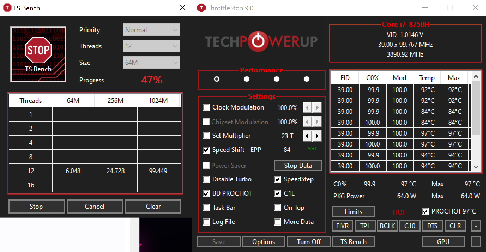This screenshot has height=252, width=486.
Task: Open ThrottleStop Options
Action: pos(264,242)
